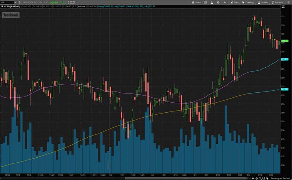Click the Drawing set: Default selector
292x180 pixels.
[280, 178]
